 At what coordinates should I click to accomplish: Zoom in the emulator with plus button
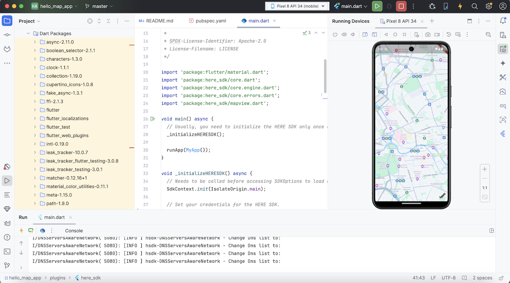pos(484,169)
